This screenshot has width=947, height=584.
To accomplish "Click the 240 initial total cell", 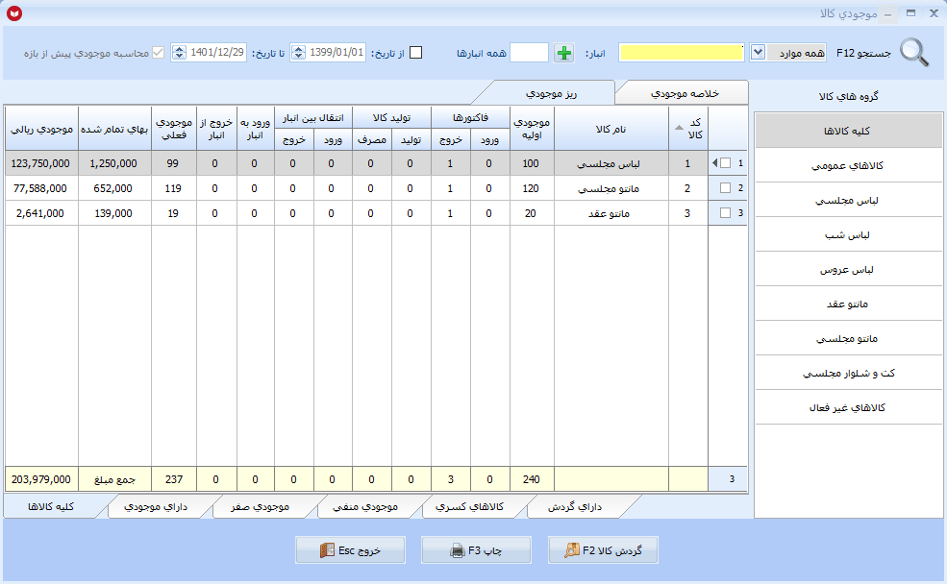I will coord(532,479).
